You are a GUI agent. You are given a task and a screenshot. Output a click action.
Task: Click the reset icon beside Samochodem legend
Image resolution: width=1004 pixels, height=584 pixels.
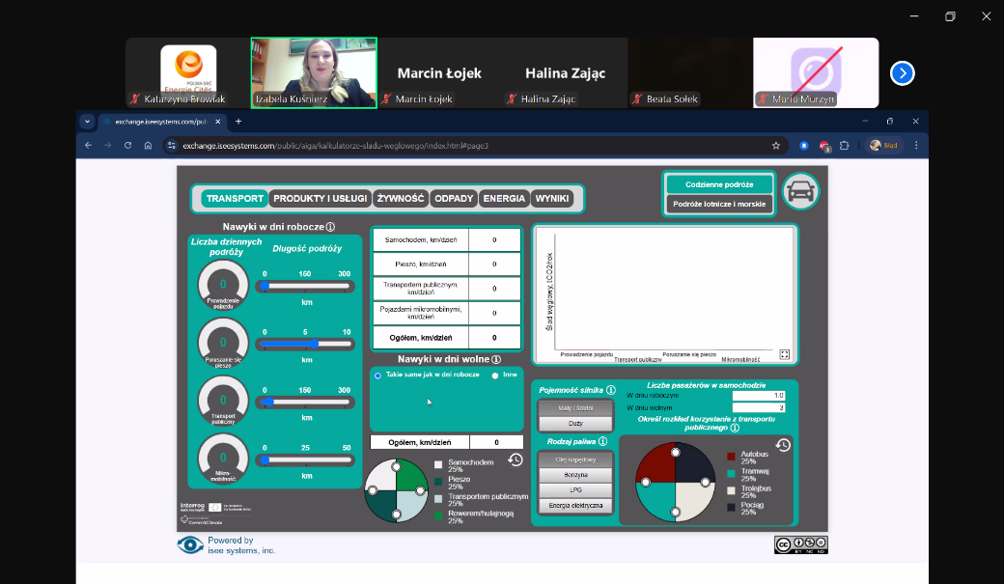coord(516,459)
